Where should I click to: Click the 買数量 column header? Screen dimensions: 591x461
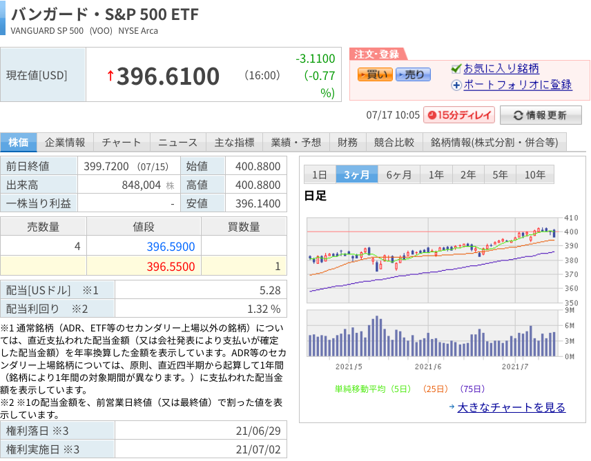244,227
